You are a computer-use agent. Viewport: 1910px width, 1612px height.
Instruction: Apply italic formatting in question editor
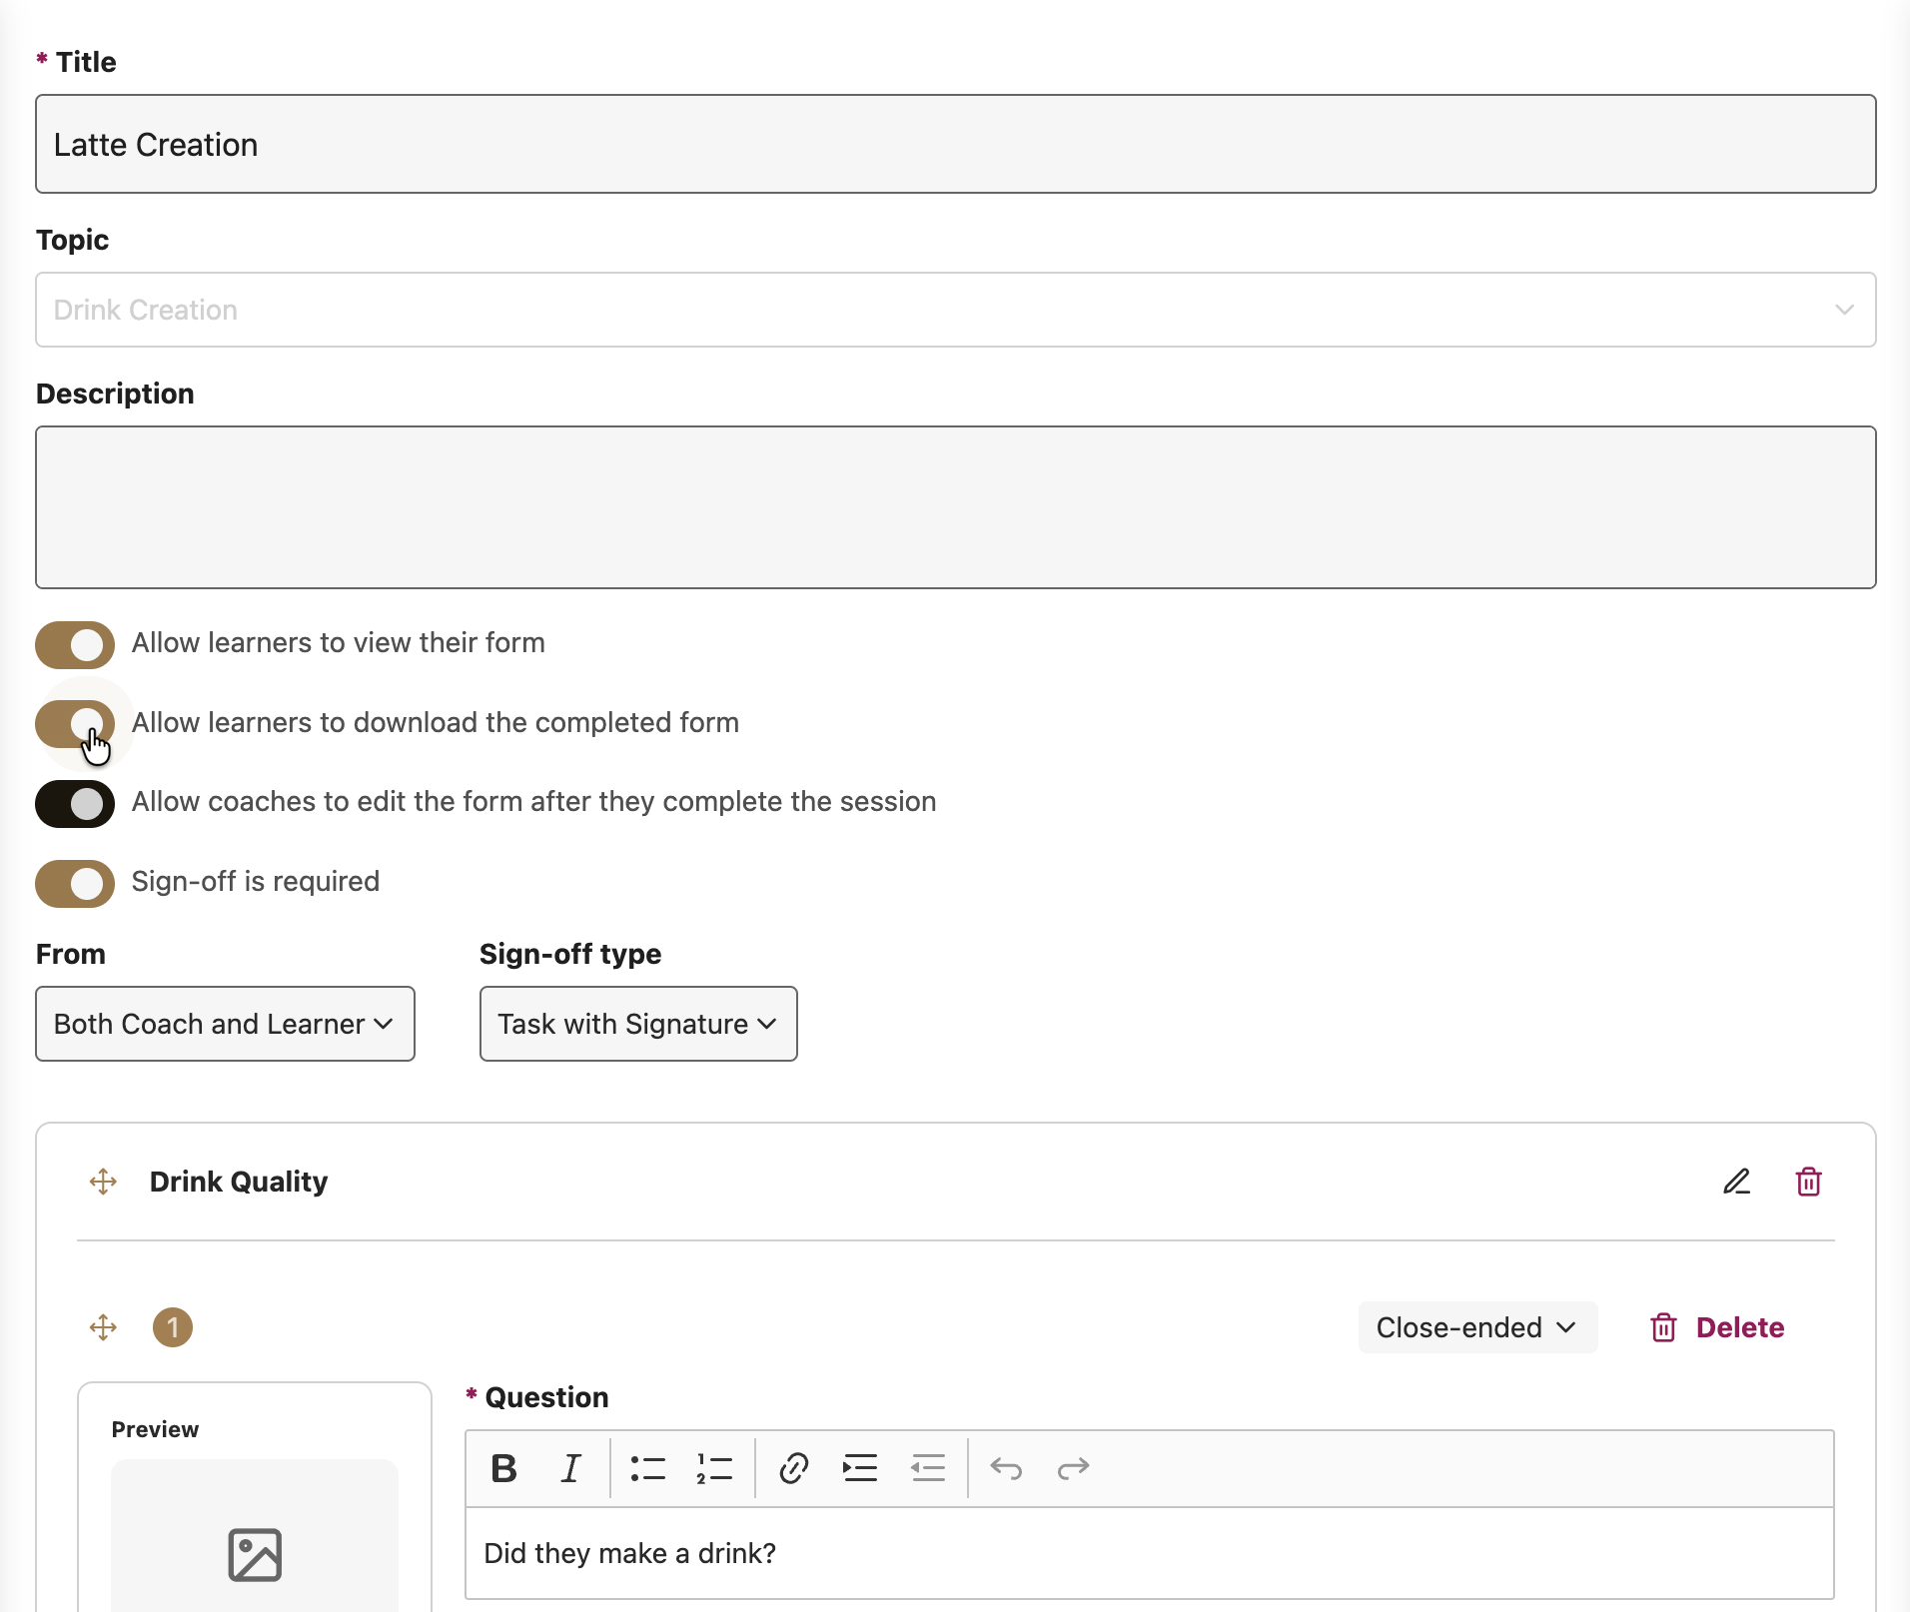pyautogui.click(x=570, y=1468)
